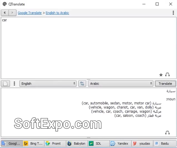Select the Promt translation service tab

[55, 144]
